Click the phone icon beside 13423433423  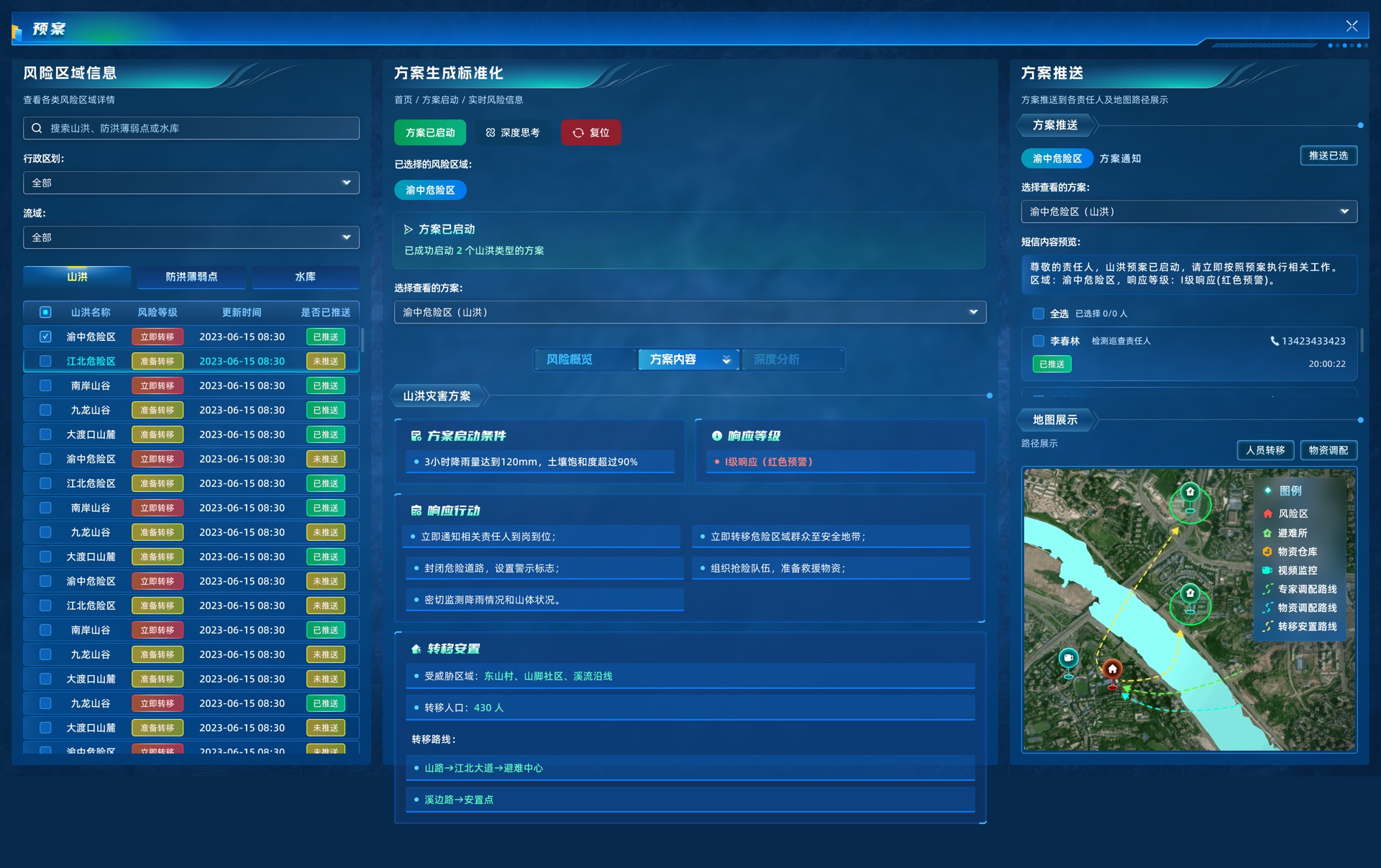(1275, 341)
